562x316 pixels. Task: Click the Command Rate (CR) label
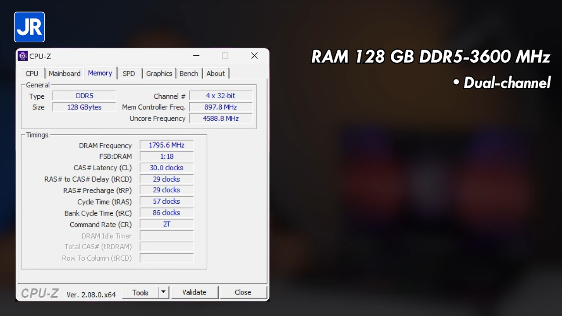101,224
